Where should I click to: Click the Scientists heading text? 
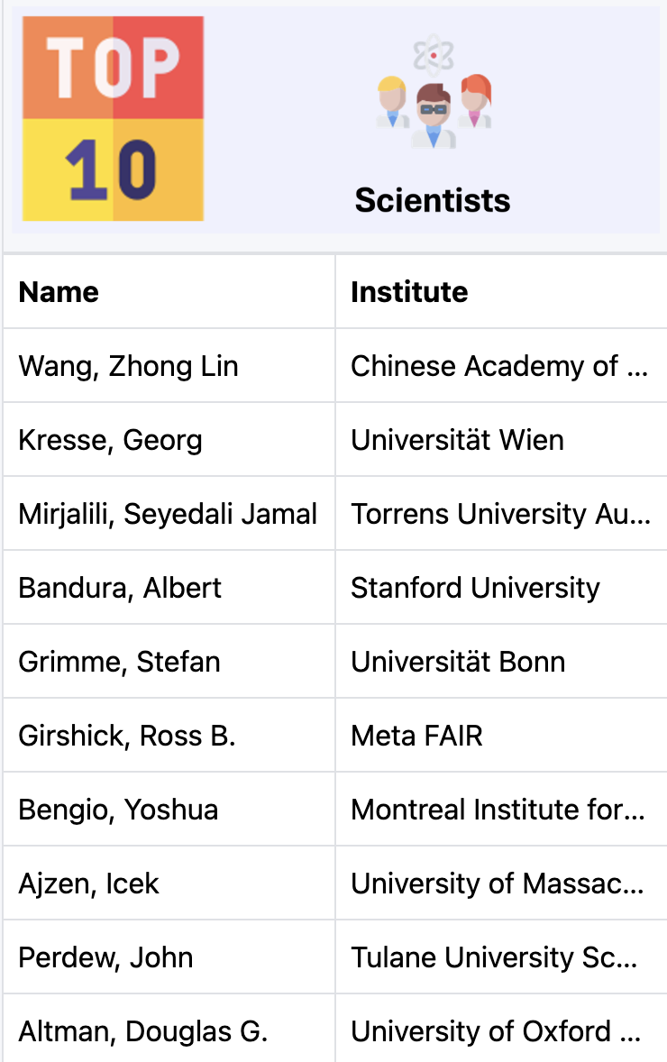(433, 199)
